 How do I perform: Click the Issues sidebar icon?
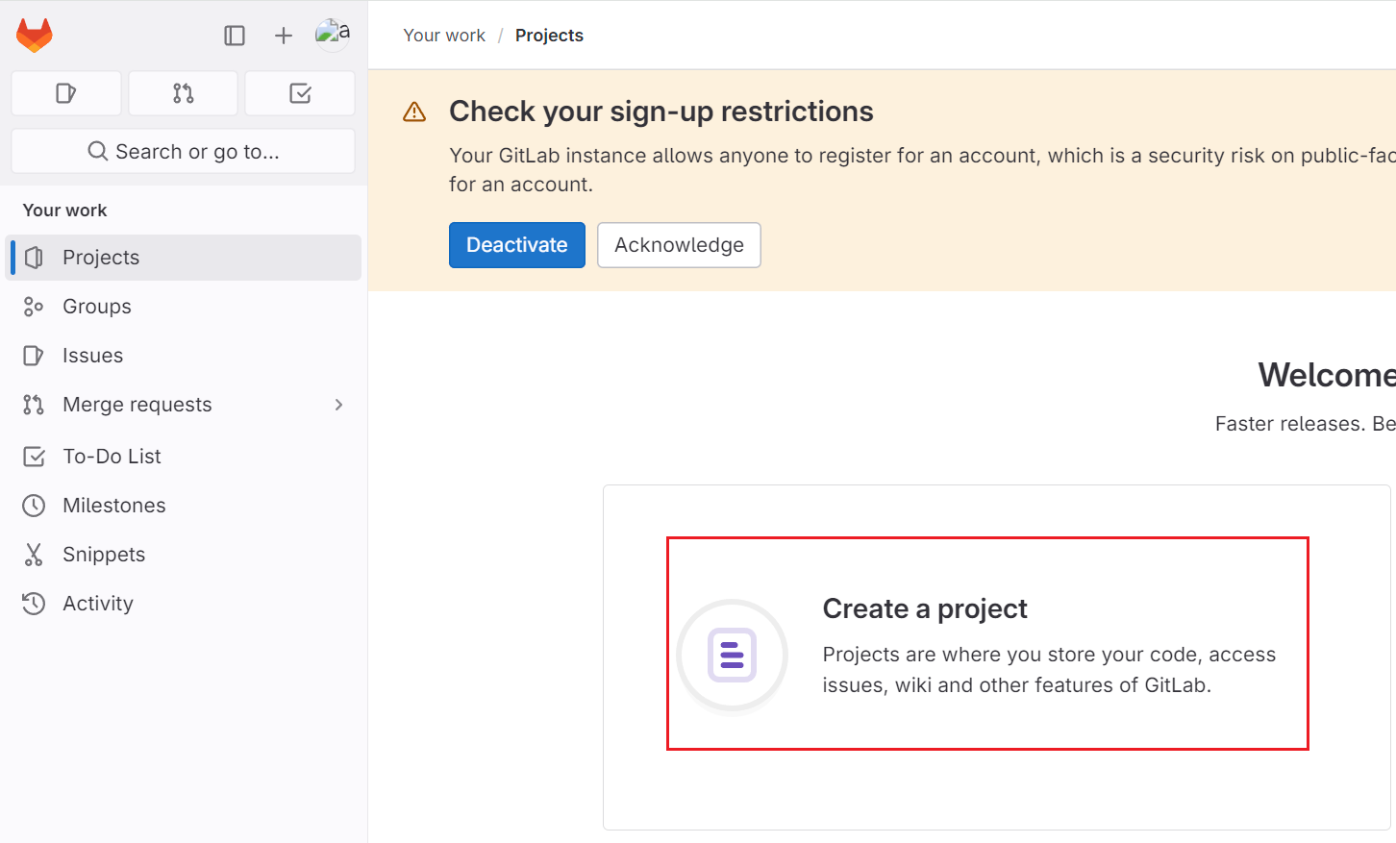pyautogui.click(x=34, y=356)
